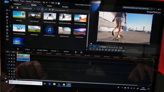The width and height of the screenshot is (164, 92).
Task: Switch to the Prodotti tab
Action: pos(49,6)
